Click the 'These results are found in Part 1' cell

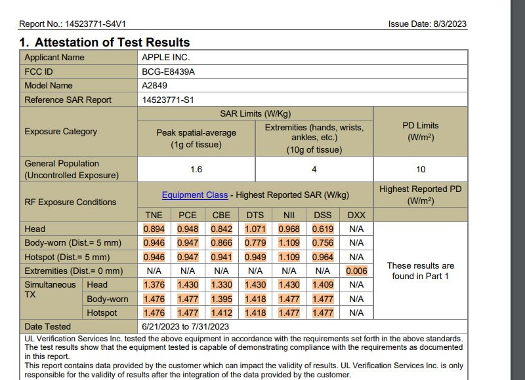(420, 271)
